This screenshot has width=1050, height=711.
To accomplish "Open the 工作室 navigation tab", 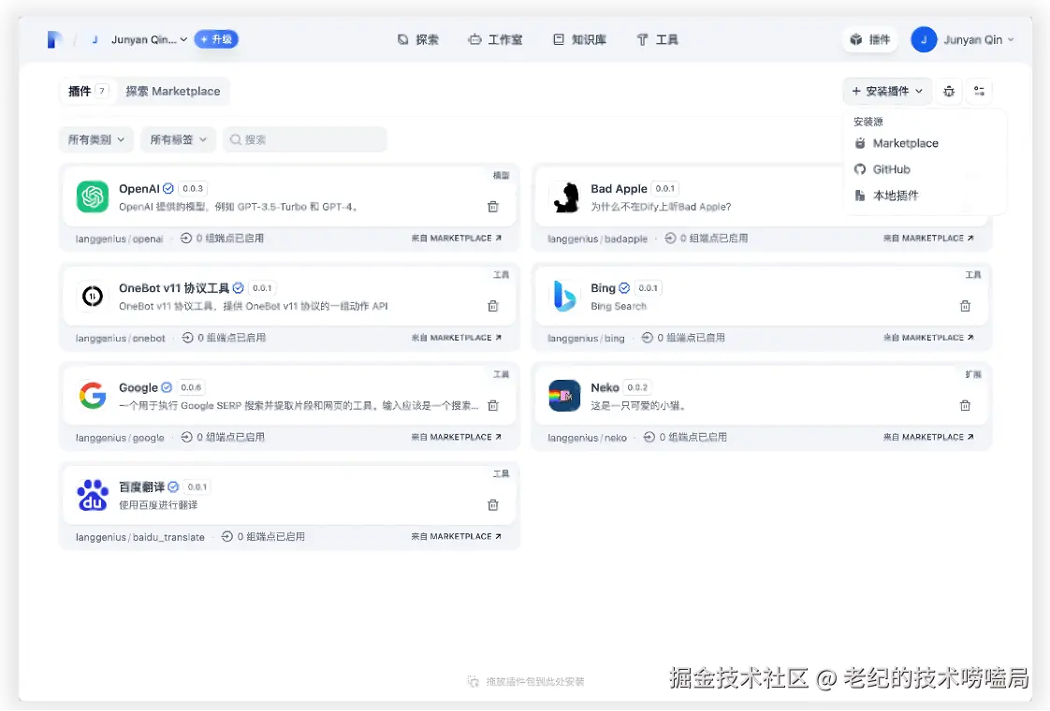I will point(496,39).
